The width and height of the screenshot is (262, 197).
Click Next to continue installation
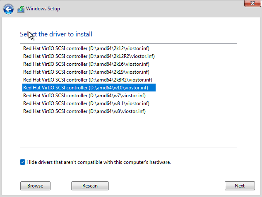(239, 186)
